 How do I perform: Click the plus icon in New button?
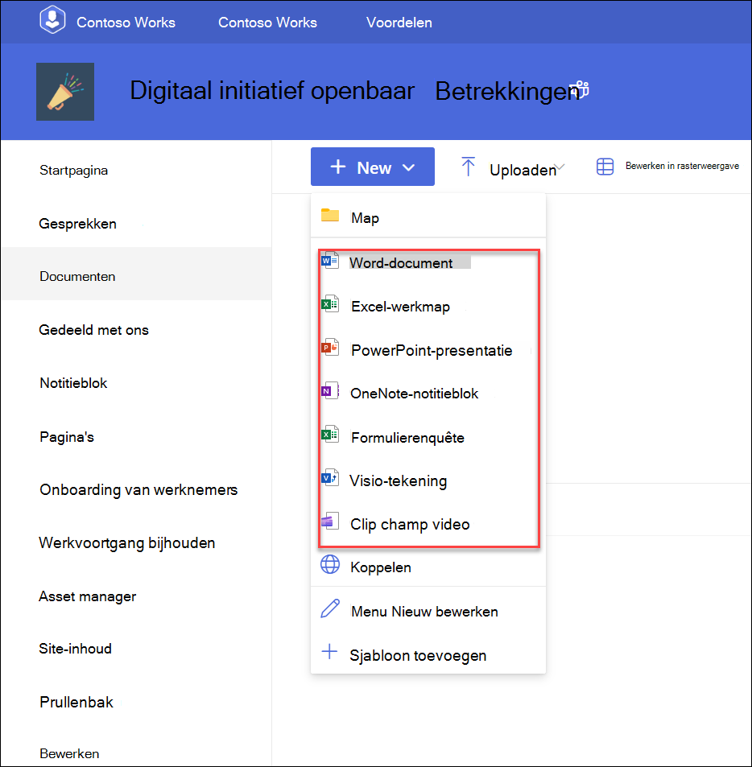(x=338, y=167)
